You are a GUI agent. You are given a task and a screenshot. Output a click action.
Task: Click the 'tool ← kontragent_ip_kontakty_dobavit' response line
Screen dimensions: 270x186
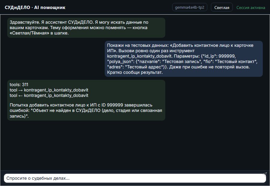pos(49,95)
